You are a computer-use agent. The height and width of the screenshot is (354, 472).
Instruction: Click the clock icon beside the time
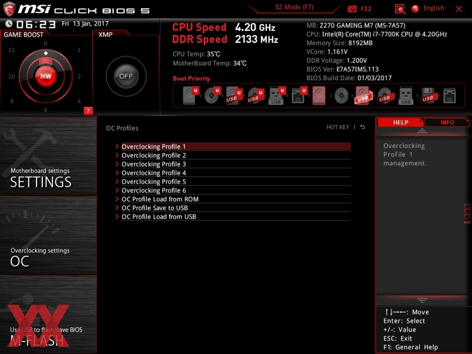pos(9,24)
